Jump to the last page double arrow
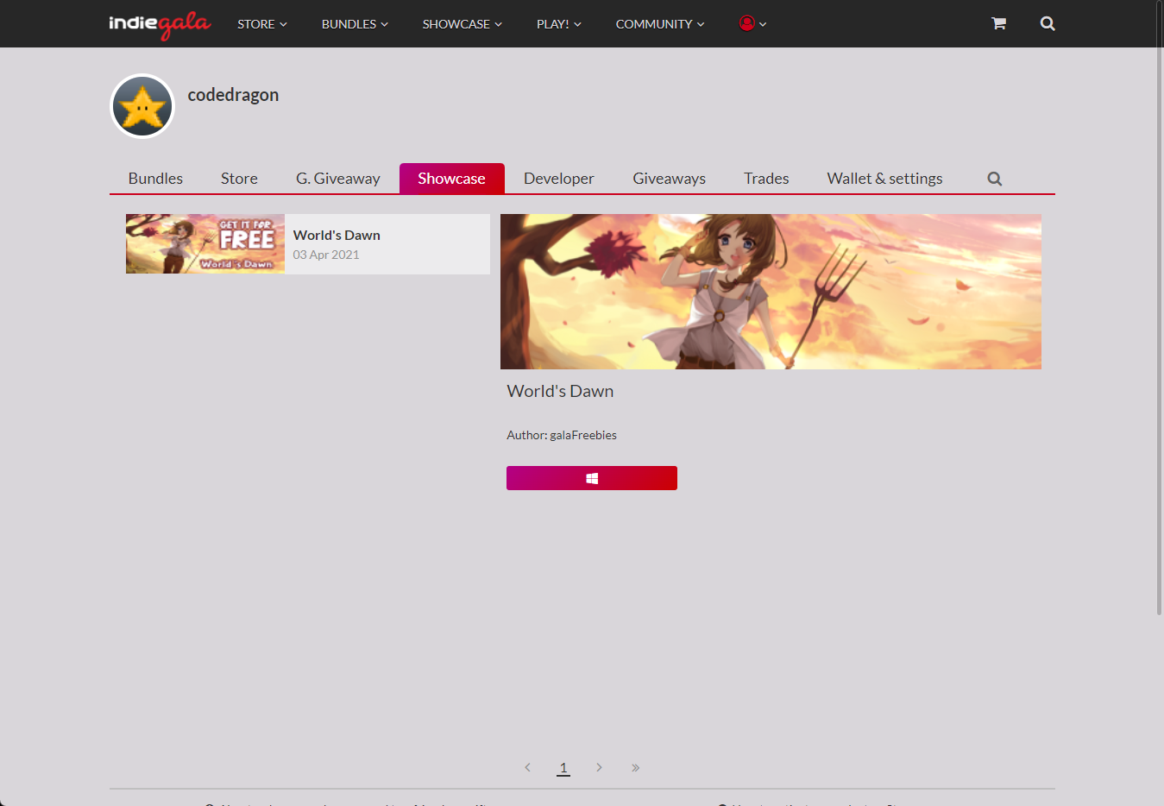Image resolution: width=1164 pixels, height=806 pixels. (x=635, y=767)
